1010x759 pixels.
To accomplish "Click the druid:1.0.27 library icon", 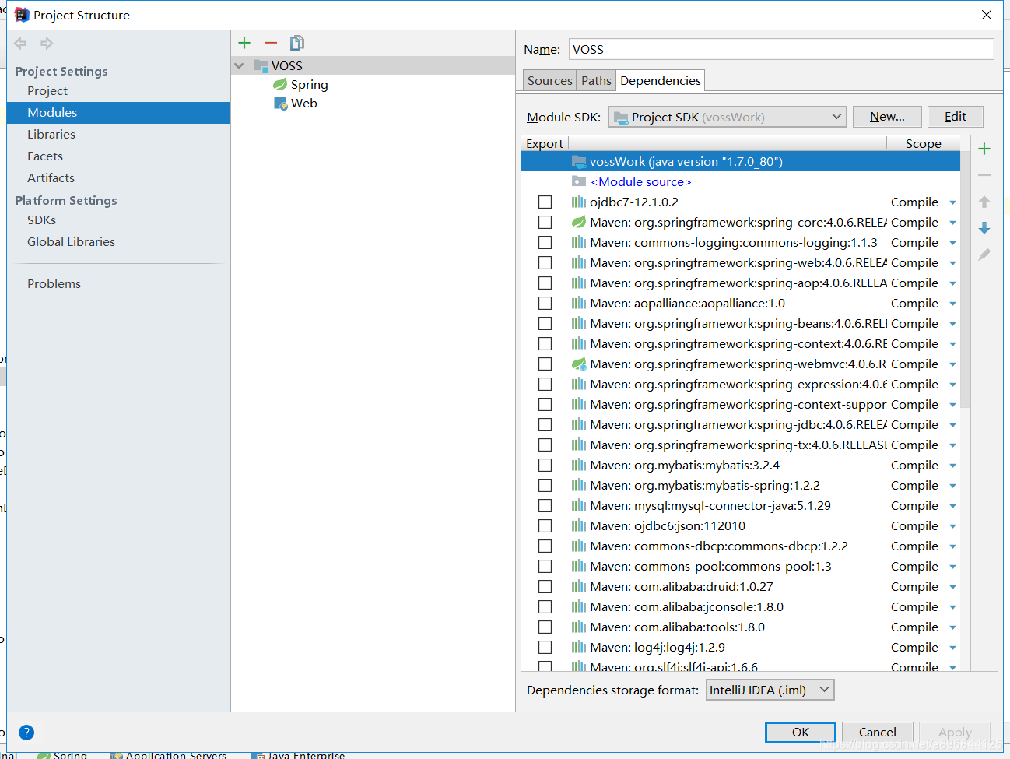I will pyautogui.click(x=579, y=586).
